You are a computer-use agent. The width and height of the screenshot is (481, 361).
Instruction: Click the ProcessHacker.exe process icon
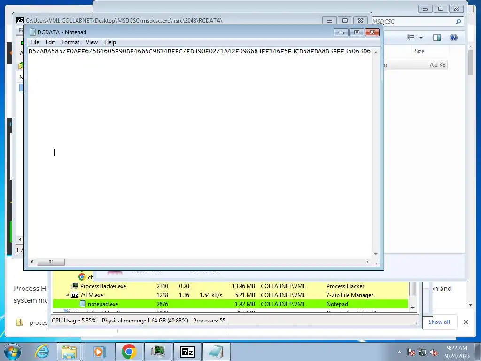[x=75, y=286]
